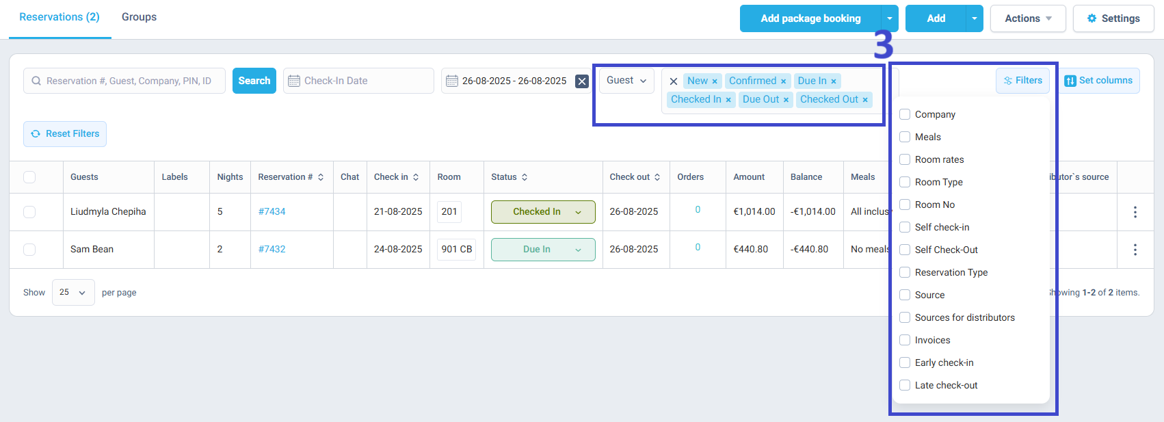Expand the Add package booking arrow
This screenshot has height=422, width=1164.
(890, 18)
